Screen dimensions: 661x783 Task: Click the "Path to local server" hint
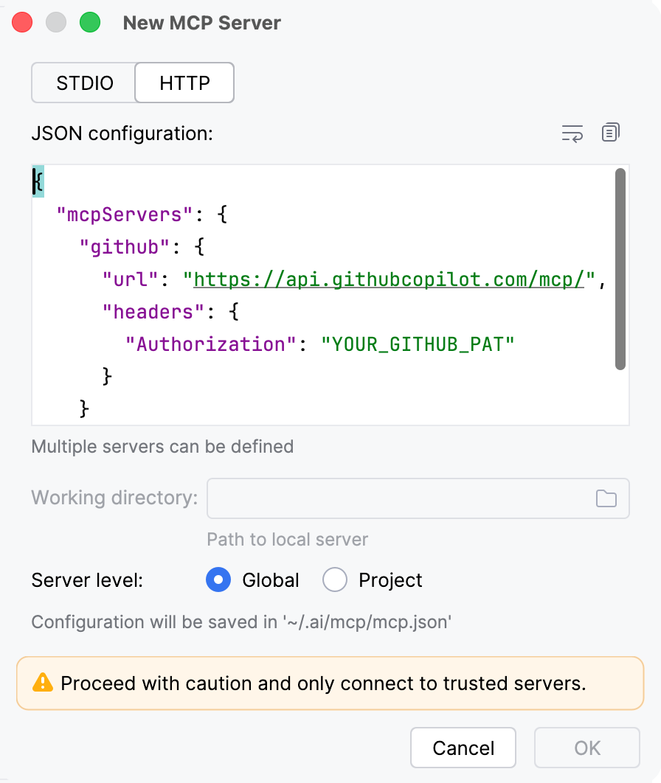coord(287,539)
